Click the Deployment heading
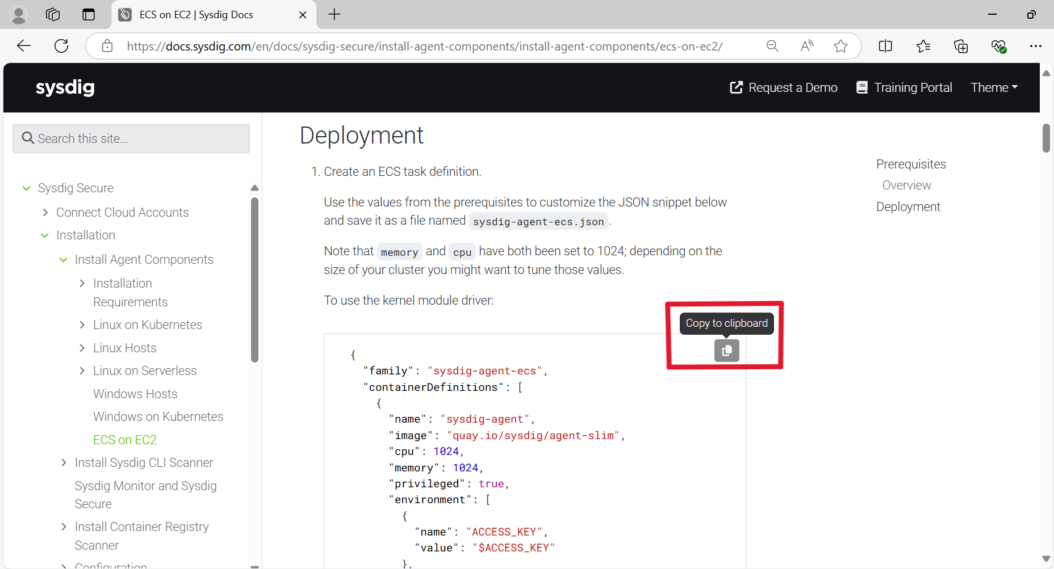Image resolution: width=1054 pixels, height=569 pixels. click(x=362, y=136)
